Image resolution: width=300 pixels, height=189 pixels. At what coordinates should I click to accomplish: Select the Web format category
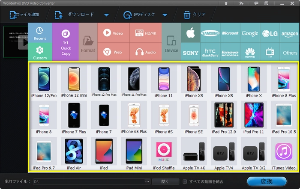pyautogui.click(x=113, y=52)
